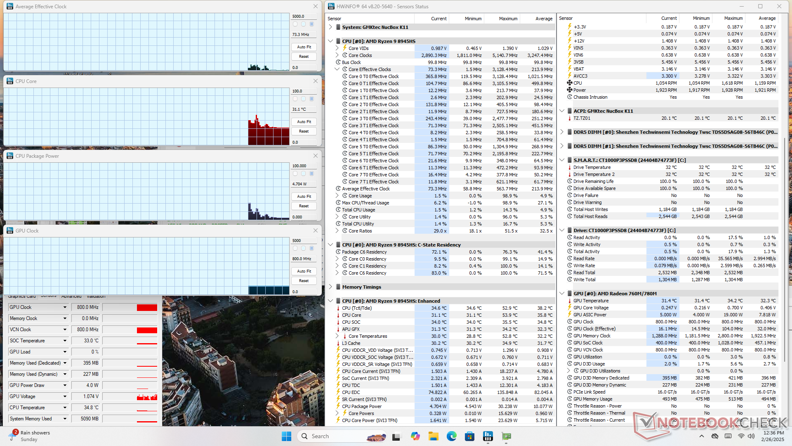Collapse the ACPI: GMKtec NucBox K11 group
This screenshot has width=792, height=446.
[x=562, y=111]
